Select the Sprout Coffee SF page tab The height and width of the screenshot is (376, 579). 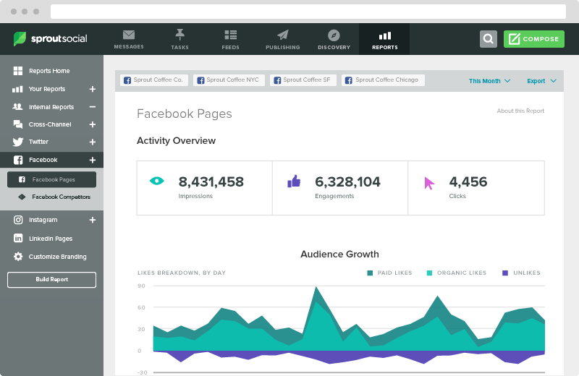pos(303,80)
